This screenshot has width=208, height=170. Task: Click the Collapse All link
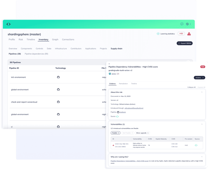pyautogui.click(x=191, y=87)
